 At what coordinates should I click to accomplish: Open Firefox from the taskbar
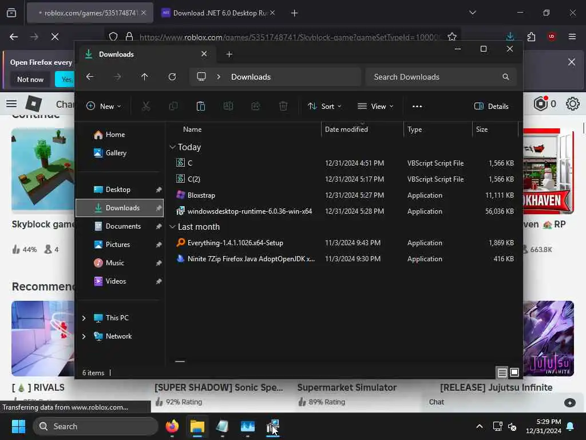[x=172, y=426]
